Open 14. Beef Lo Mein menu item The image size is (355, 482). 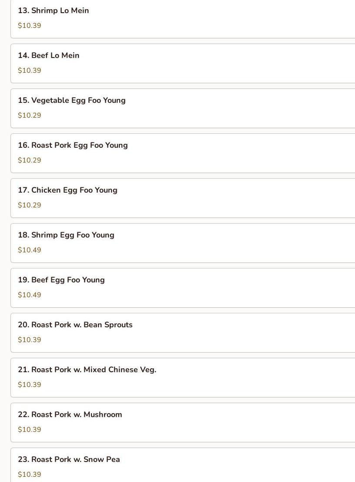click(183, 63)
